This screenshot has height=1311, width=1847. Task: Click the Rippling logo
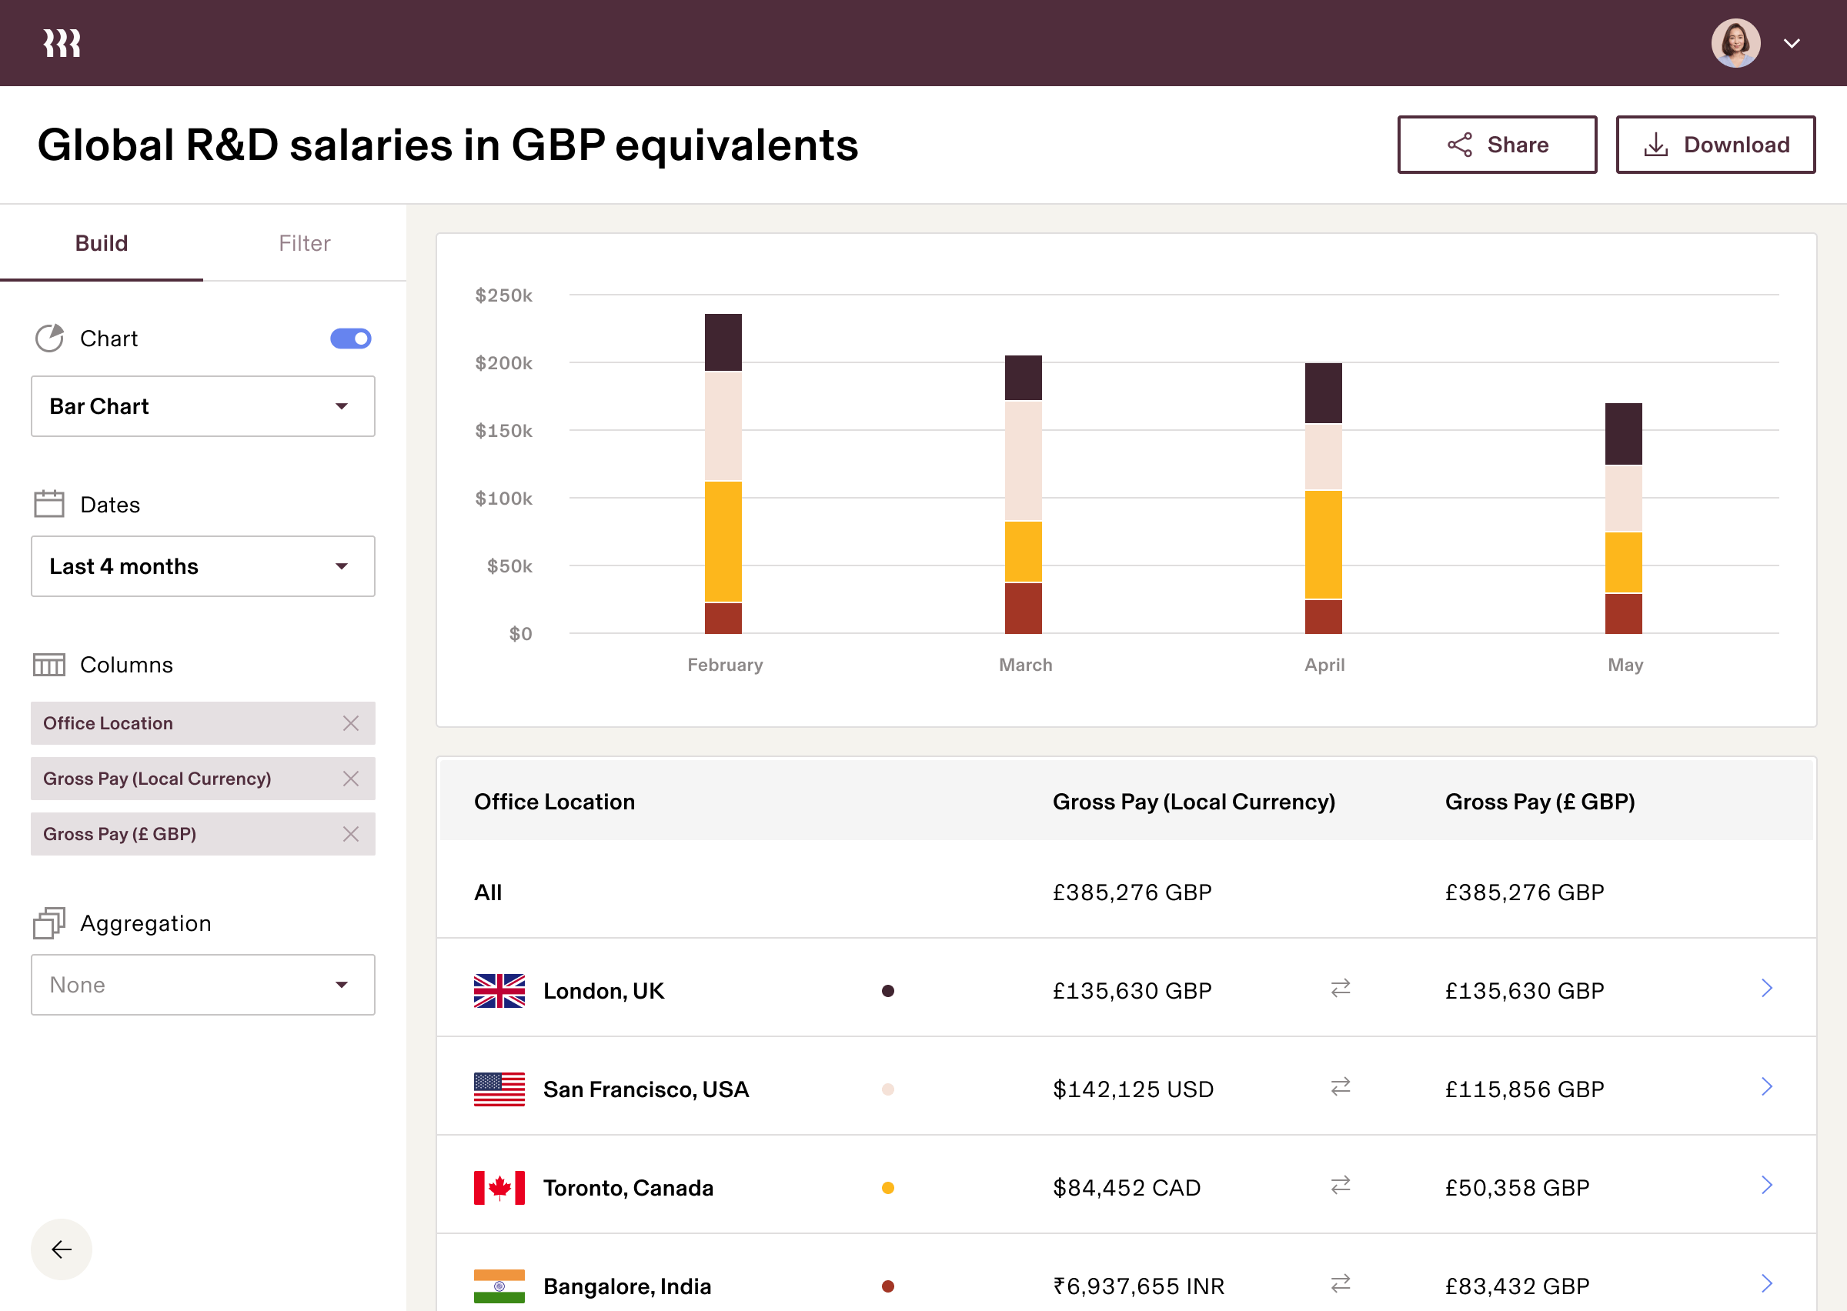62,42
